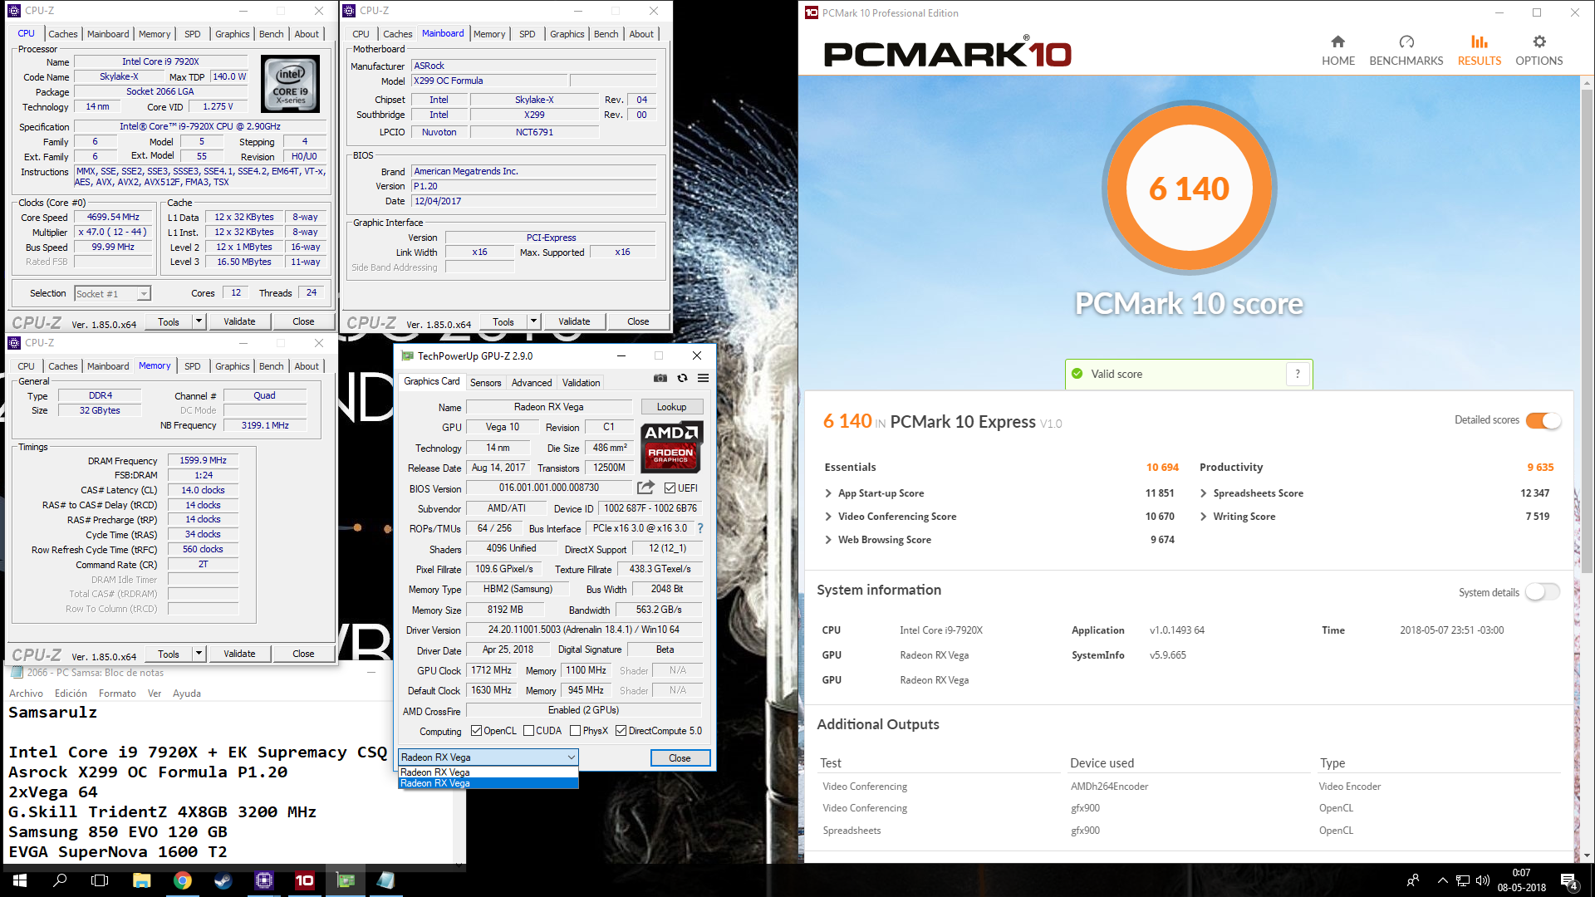Click bus interface question mark in GPU-Z
This screenshot has height=897, width=1595.
coord(699,528)
